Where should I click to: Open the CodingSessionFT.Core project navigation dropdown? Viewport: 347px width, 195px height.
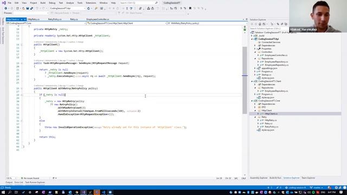click(46, 23)
